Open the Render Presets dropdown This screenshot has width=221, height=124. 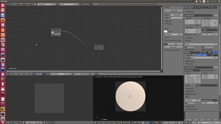pos(199,15)
